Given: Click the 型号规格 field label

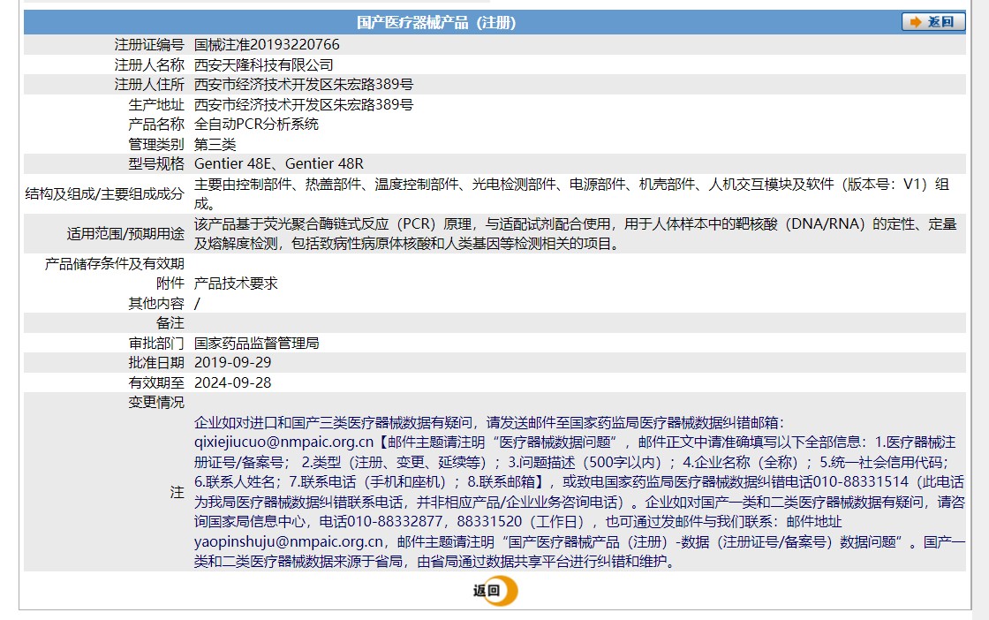Looking at the screenshot, I should (156, 164).
